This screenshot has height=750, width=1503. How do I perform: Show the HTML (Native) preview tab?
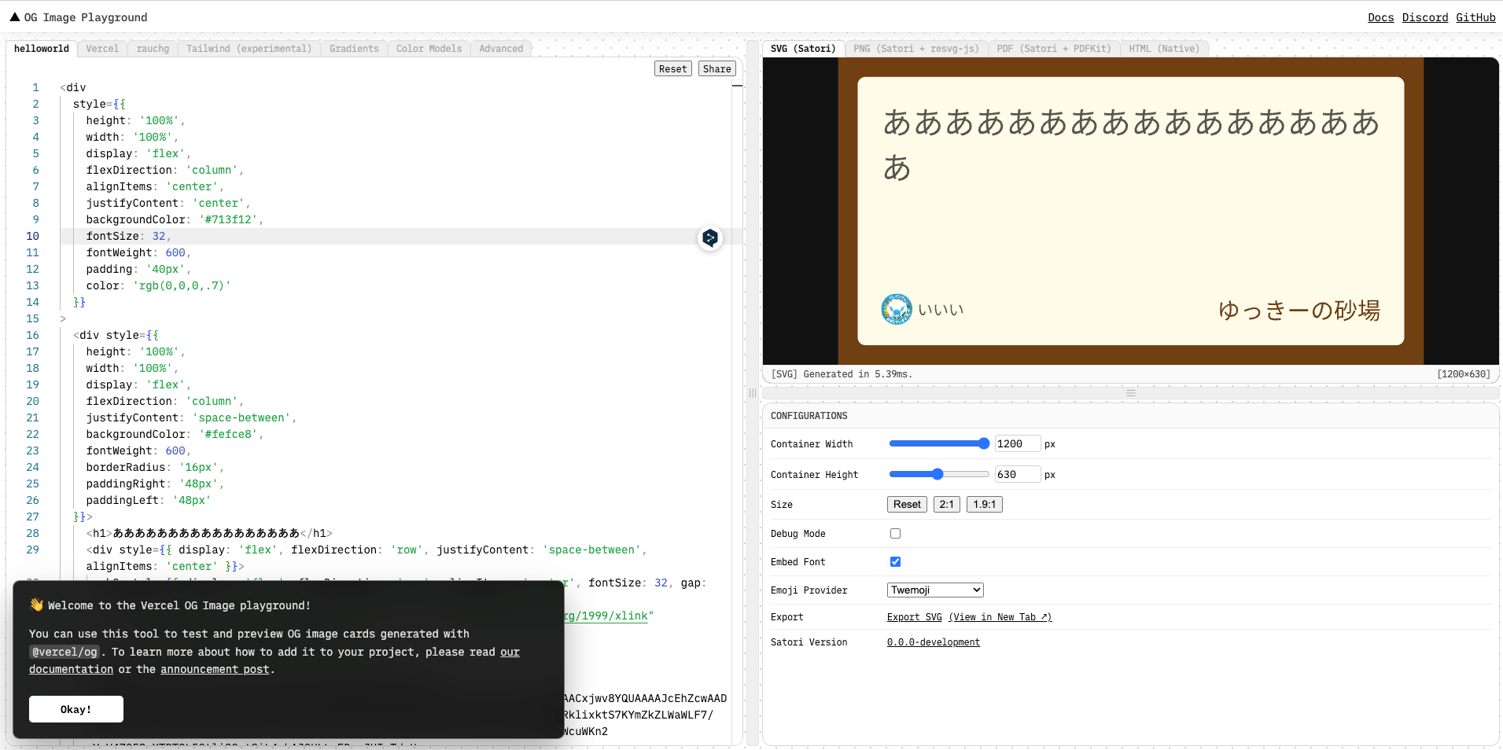click(x=1164, y=49)
